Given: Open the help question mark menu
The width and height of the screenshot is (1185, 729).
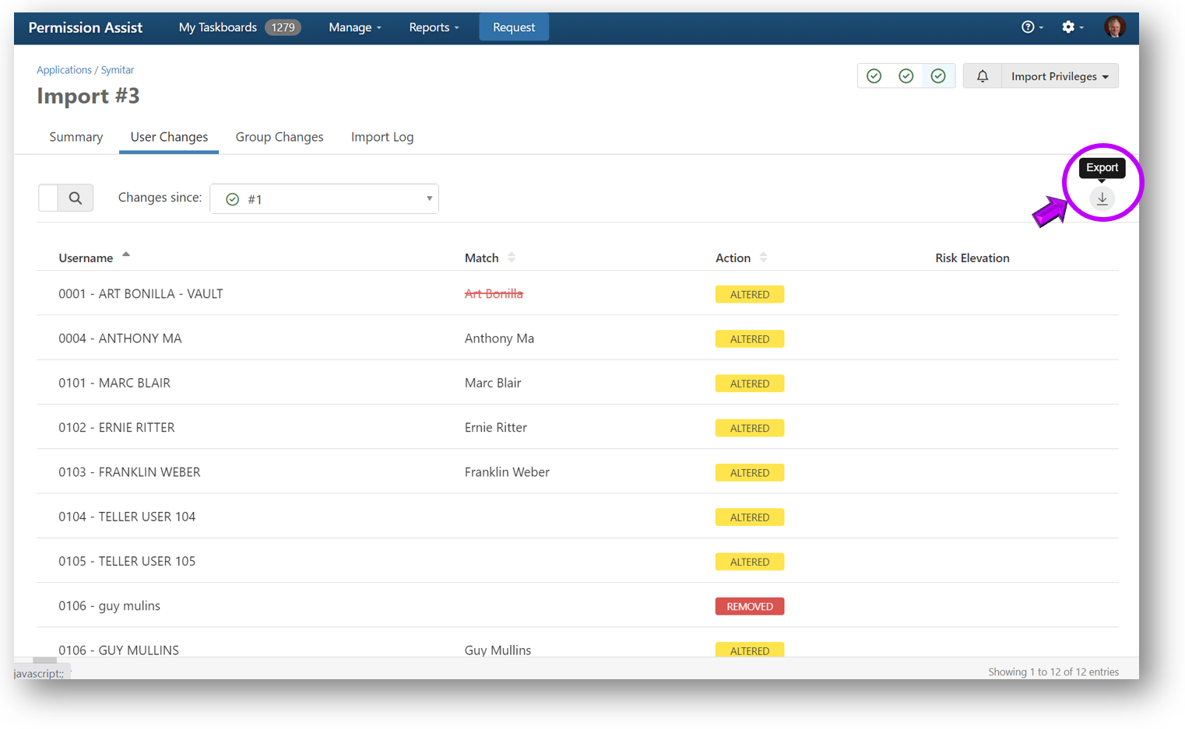Looking at the screenshot, I should point(1031,27).
